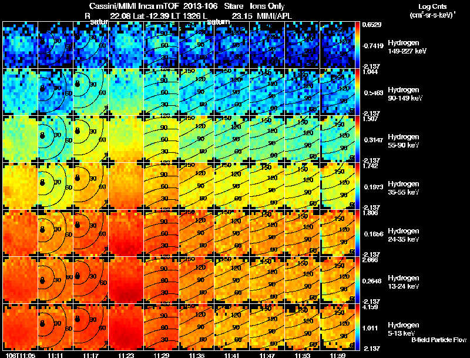Click the 'Hydrogen 24-35 keV' row label
This screenshot has width=470, height=358.
pos(404,235)
